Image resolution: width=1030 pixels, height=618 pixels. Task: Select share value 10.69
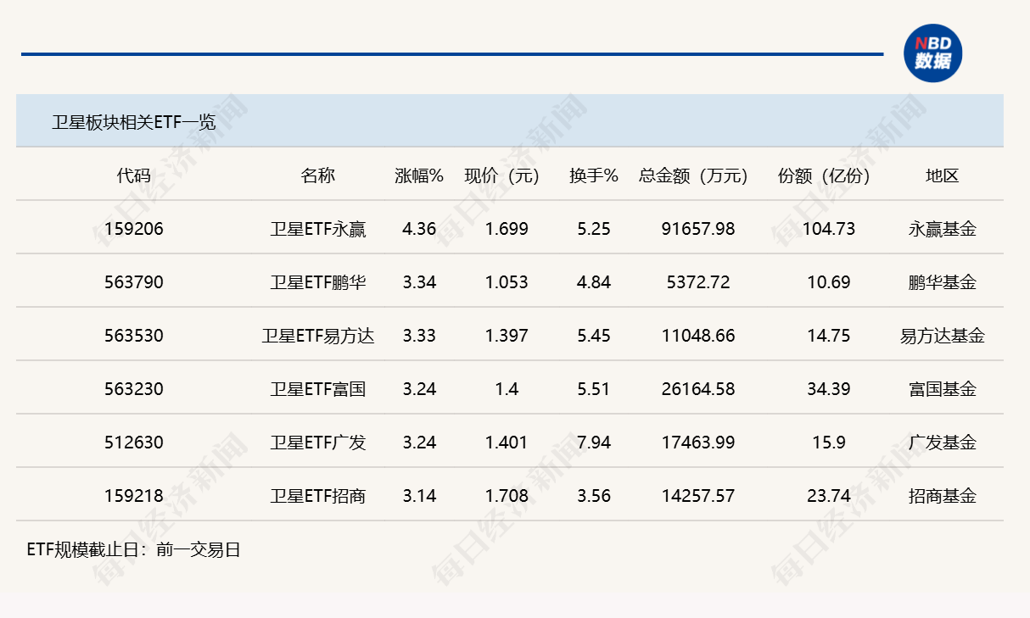click(829, 282)
